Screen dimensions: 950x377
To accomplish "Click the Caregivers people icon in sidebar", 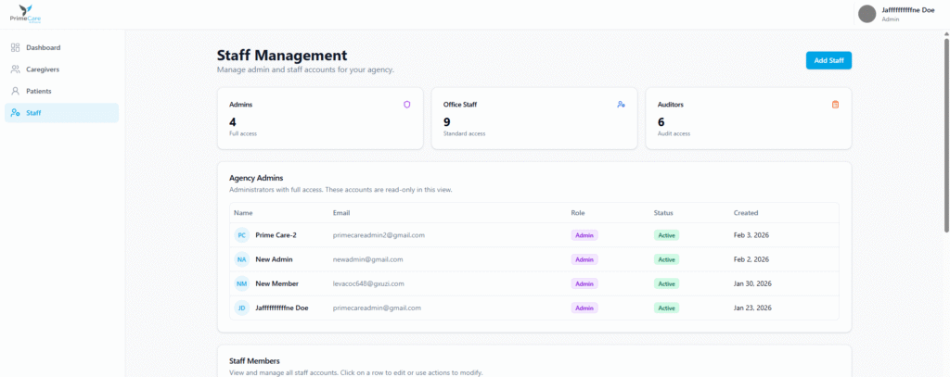I will (15, 69).
